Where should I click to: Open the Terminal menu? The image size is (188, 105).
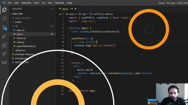[x=59, y=3]
